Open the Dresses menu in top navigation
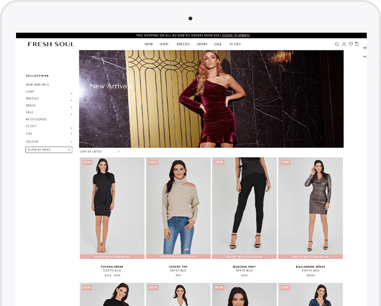The height and width of the screenshot is (306, 381). click(183, 45)
